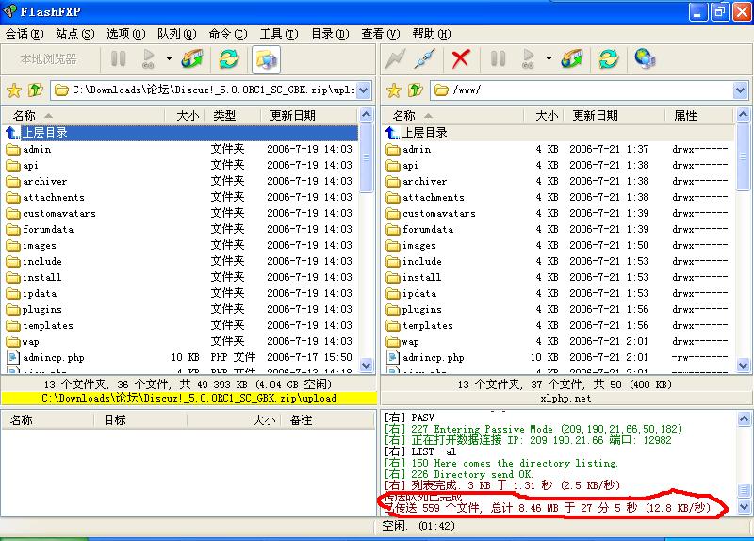Click the yellow local path status bar
The height and width of the screenshot is (541, 754).
click(188, 398)
